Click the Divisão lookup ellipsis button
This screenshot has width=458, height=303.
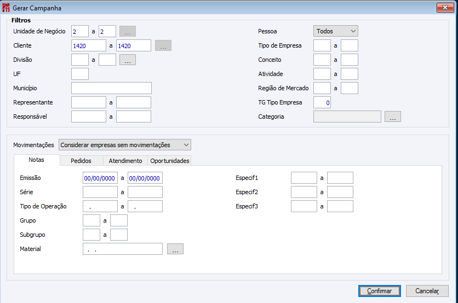tap(127, 60)
